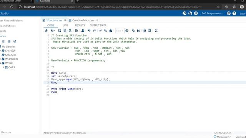Collapse the Libraries section
Viewport: 246px width, 138px height.
(3, 36)
